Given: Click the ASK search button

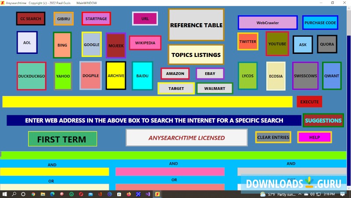Looking at the screenshot, I should tap(303, 45).
